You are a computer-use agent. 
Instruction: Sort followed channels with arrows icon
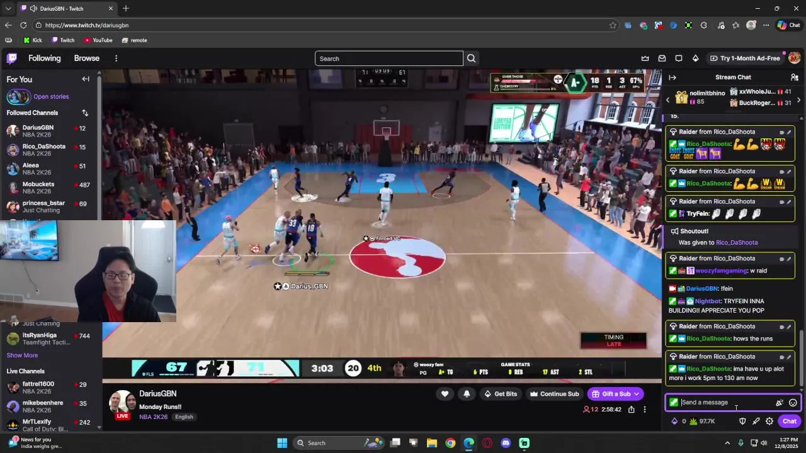(85, 113)
